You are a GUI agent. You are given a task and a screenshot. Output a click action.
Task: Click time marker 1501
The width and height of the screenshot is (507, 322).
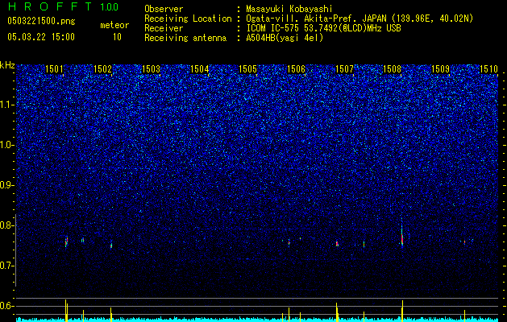54,69
